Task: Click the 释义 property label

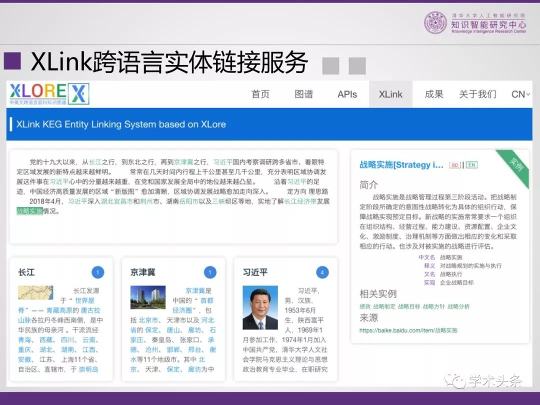Action: click(429, 266)
